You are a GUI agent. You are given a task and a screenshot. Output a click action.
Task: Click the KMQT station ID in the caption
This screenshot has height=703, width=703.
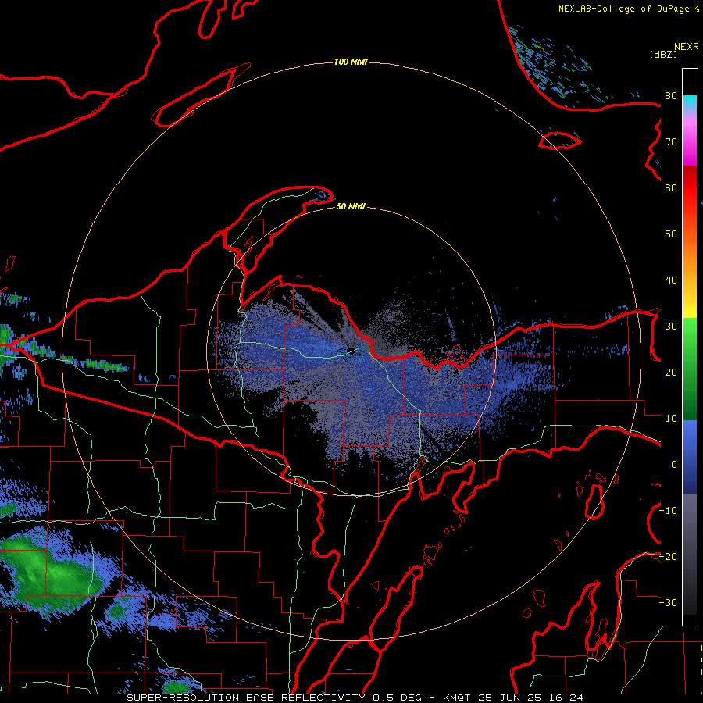click(458, 698)
